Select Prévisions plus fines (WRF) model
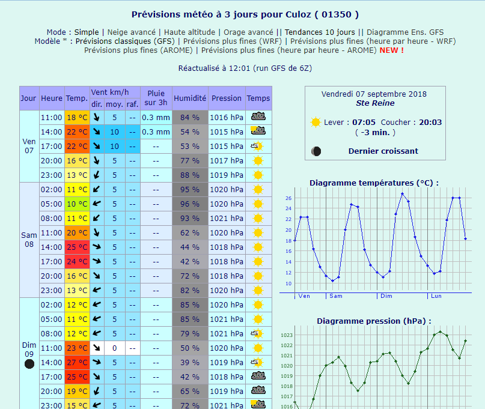This screenshot has height=409, width=485. tap(233, 41)
